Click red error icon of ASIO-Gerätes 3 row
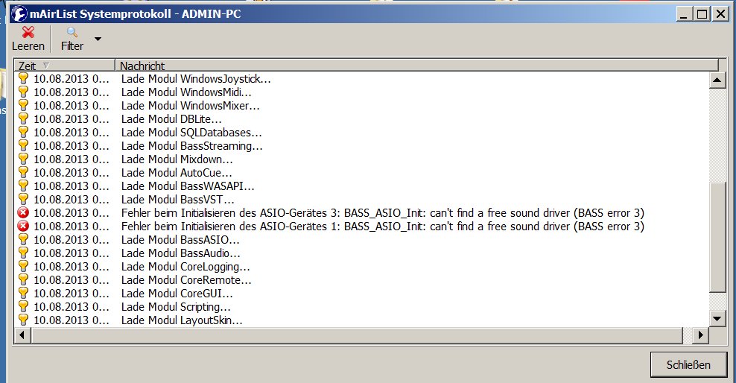This screenshot has width=736, height=383. pos(23,212)
